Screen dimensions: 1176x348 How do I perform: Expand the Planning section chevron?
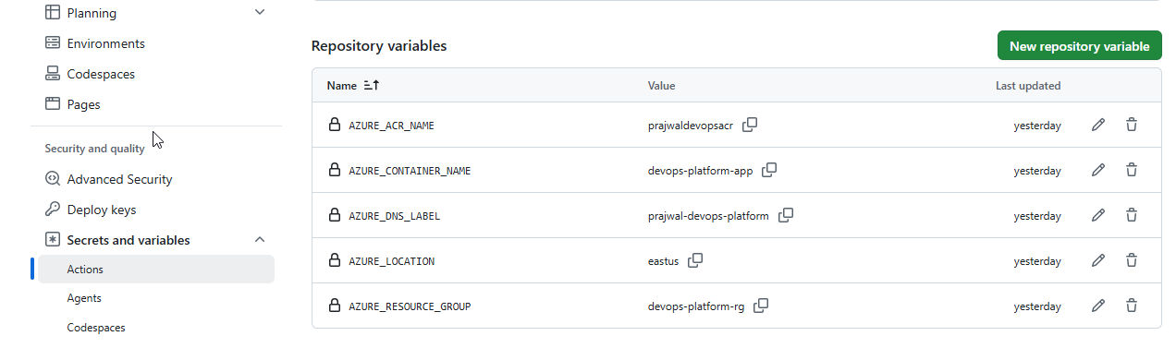(x=260, y=13)
